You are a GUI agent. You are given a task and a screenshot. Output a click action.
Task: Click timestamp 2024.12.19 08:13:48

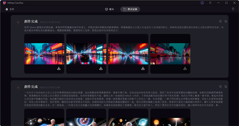point(50,87)
